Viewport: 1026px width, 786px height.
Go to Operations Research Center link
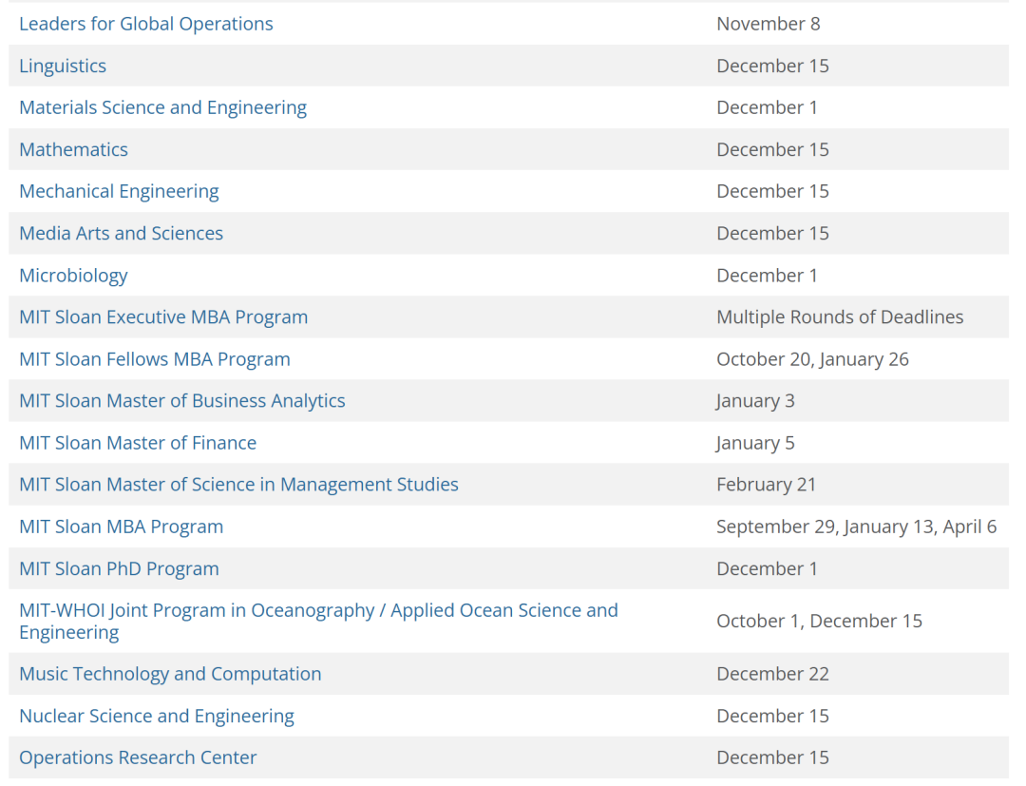click(138, 757)
